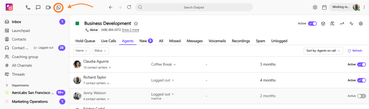Screen dimensions: 369x109
Task: Switch to the Live Calls tab
Action: point(109,41)
